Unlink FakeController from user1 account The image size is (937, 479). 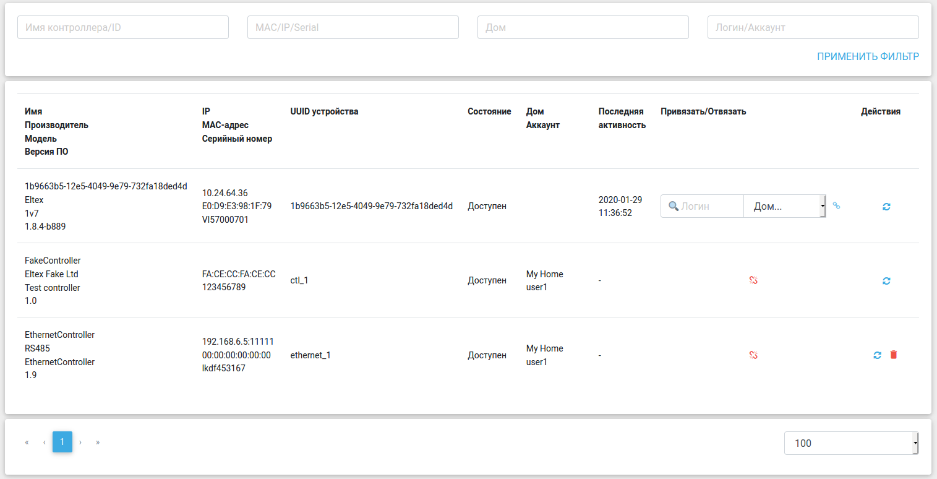coord(753,280)
